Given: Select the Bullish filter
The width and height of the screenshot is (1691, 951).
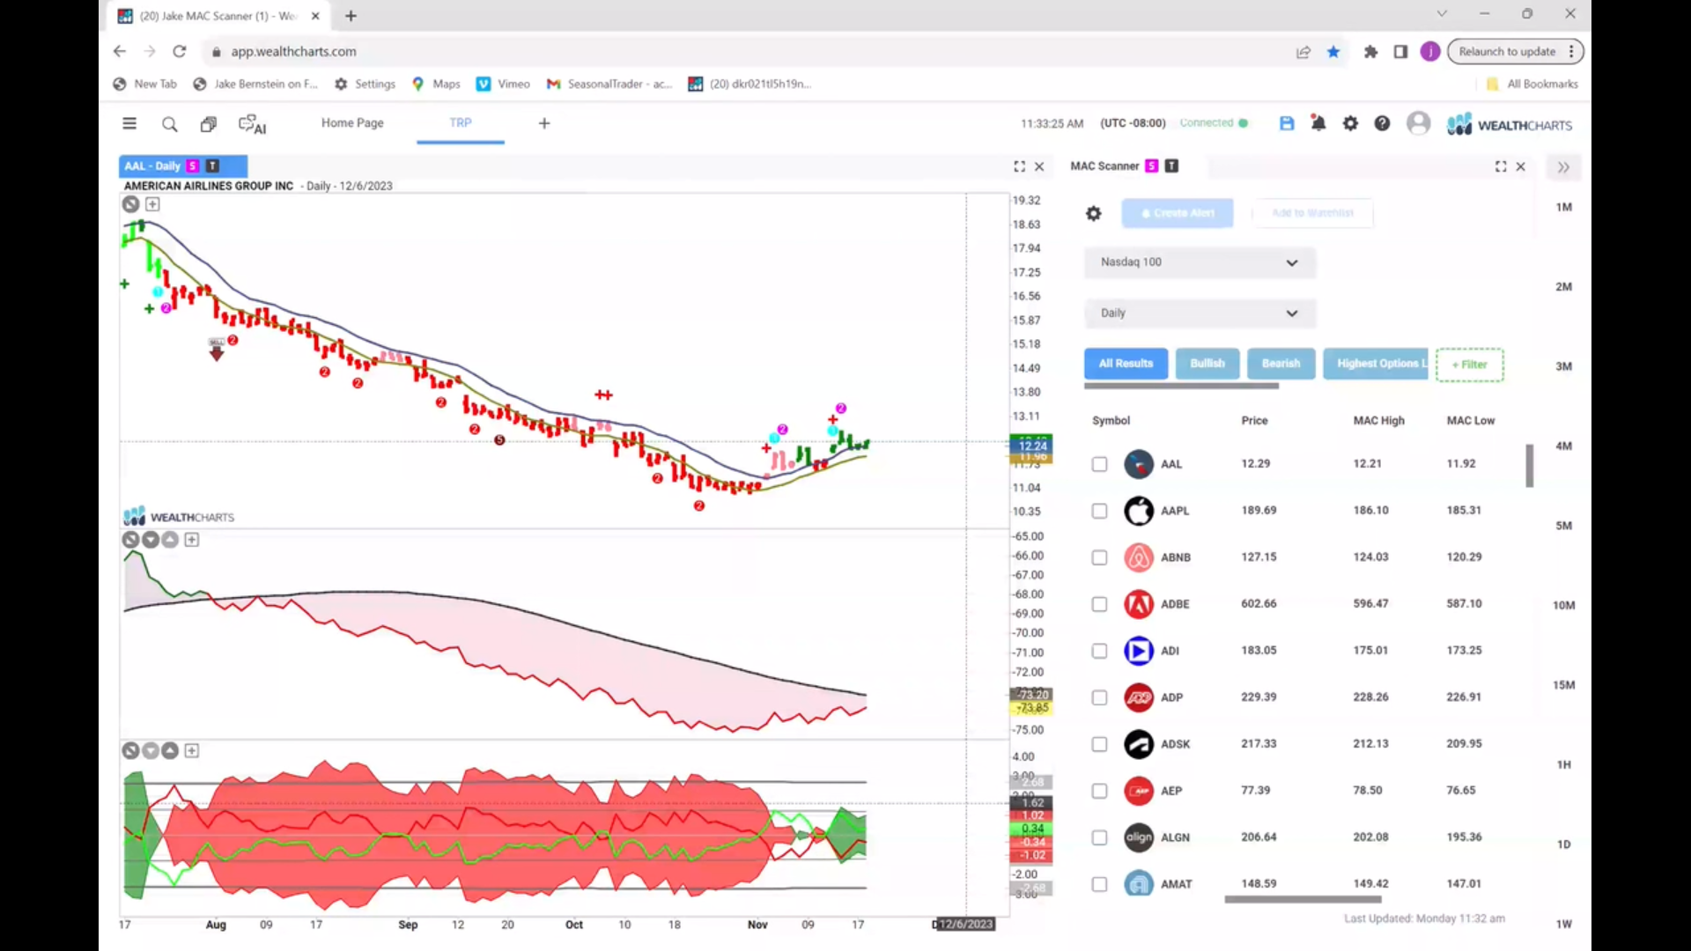Looking at the screenshot, I should coord(1207,364).
